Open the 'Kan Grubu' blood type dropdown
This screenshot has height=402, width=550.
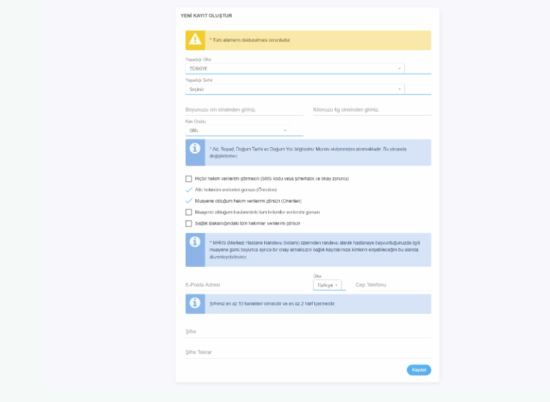[x=238, y=130]
